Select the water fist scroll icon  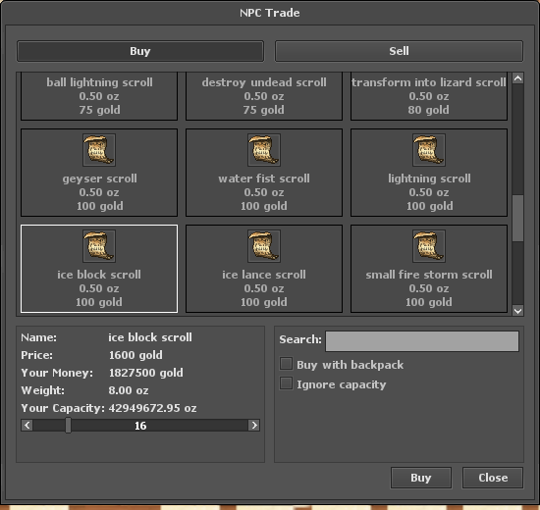pyautogui.click(x=264, y=150)
